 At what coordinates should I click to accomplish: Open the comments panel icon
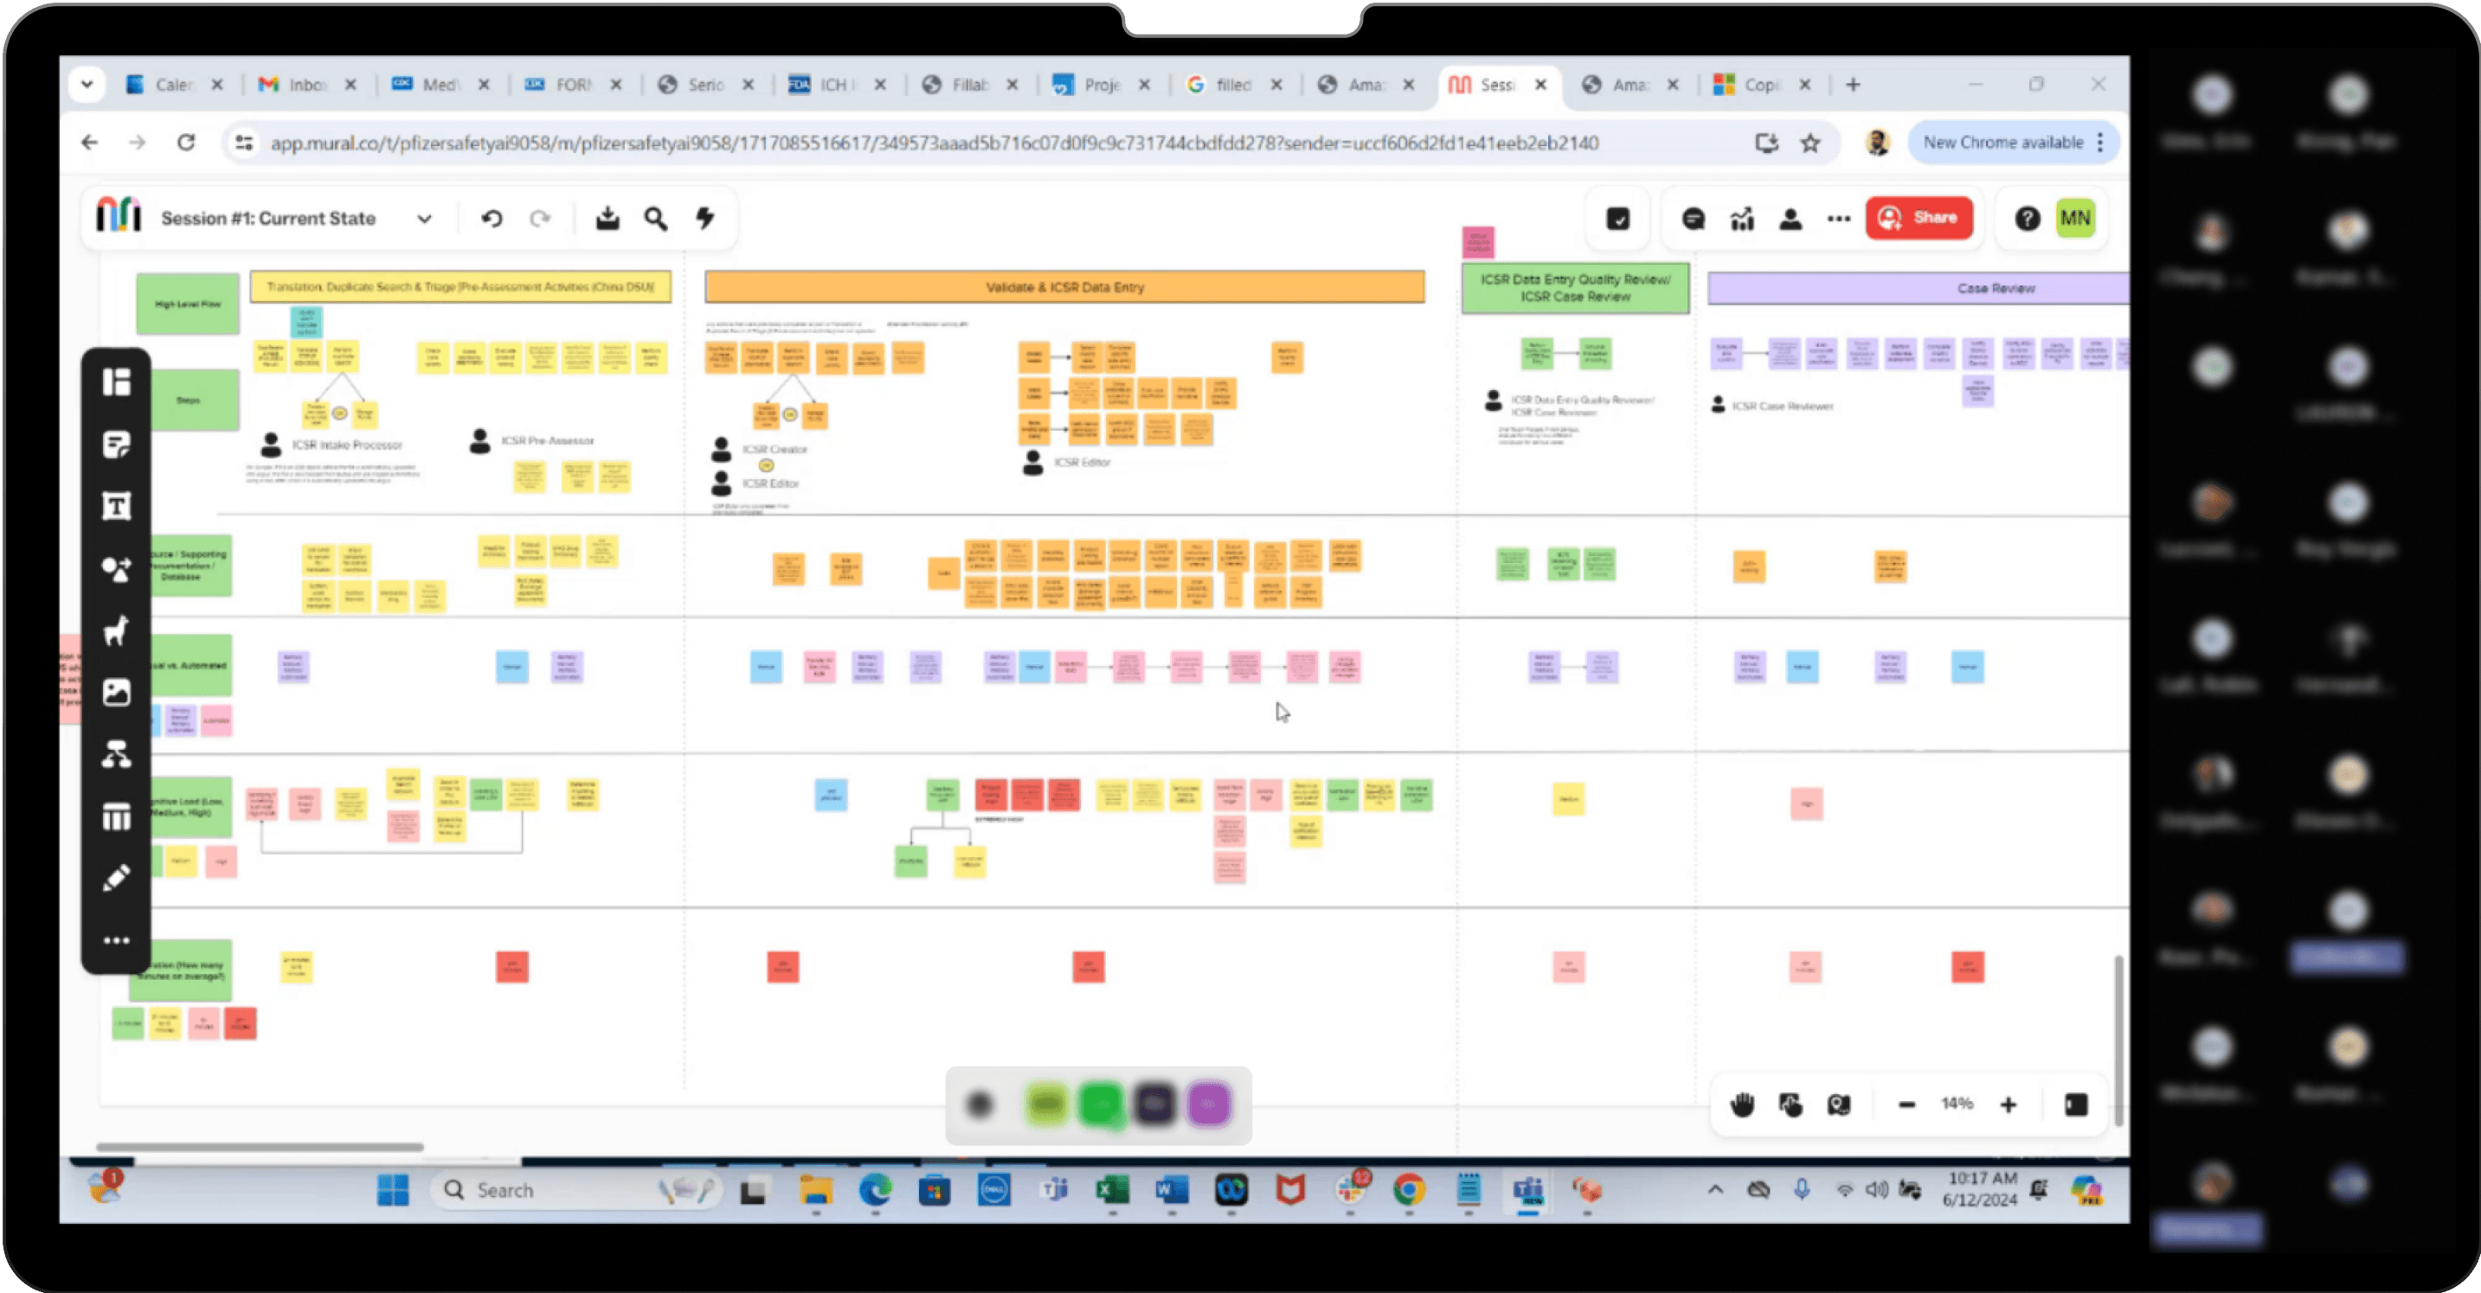[1694, 219]
